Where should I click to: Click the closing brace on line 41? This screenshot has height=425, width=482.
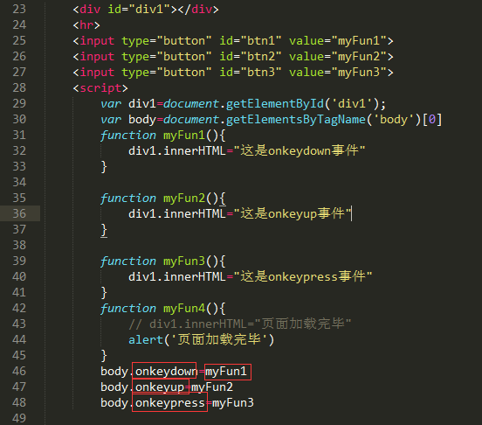(104, 293)
